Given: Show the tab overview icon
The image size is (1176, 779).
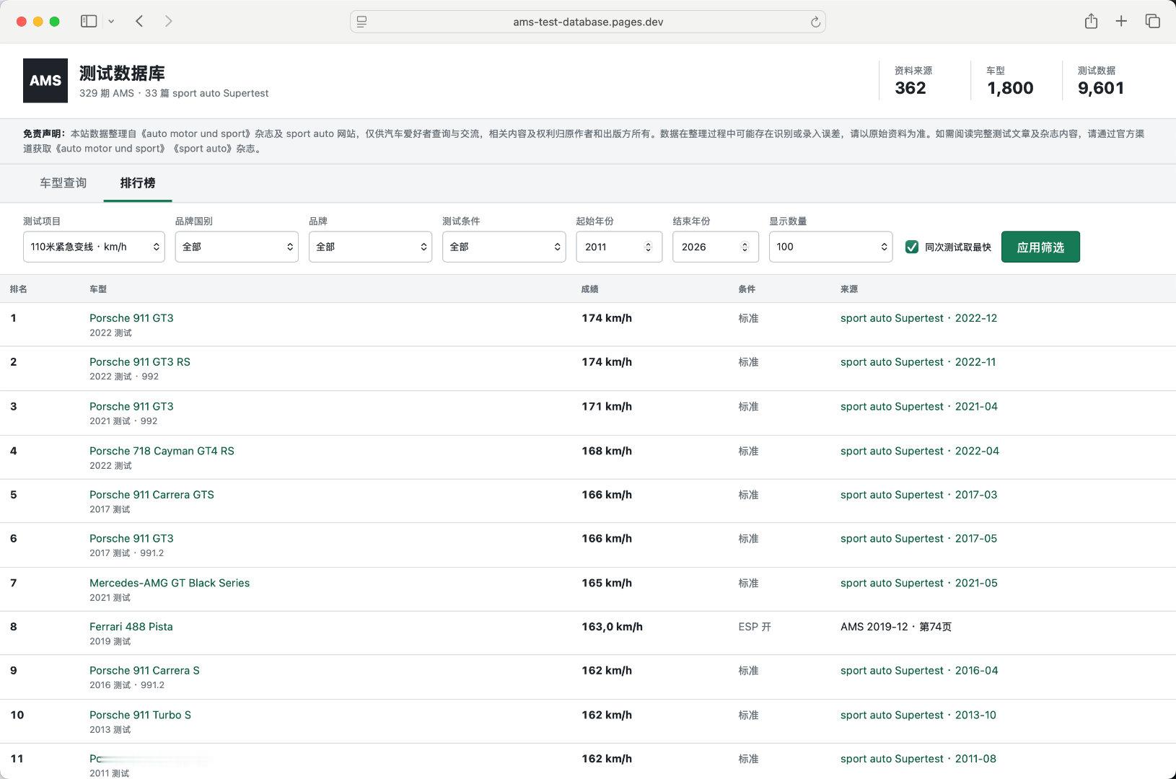Looking at the screenshot, I should [1152, 22].
